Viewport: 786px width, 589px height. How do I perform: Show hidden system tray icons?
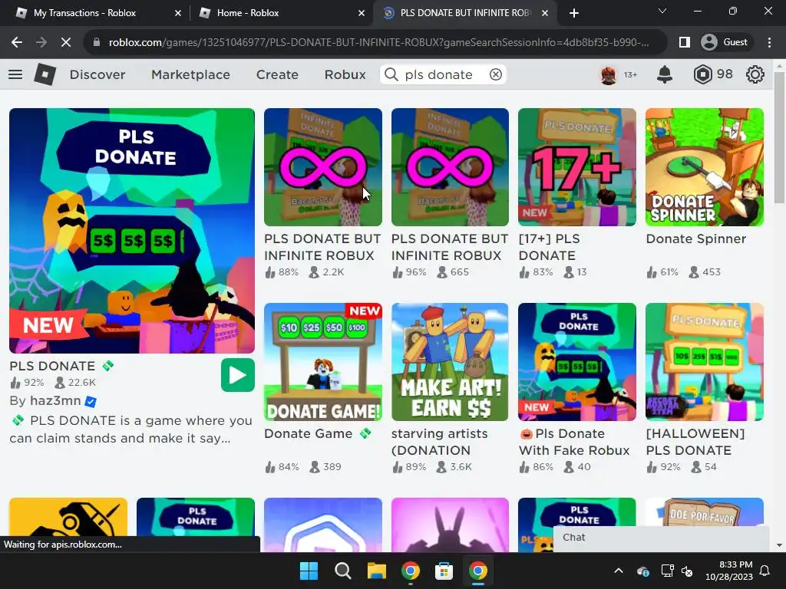(619, 571)
